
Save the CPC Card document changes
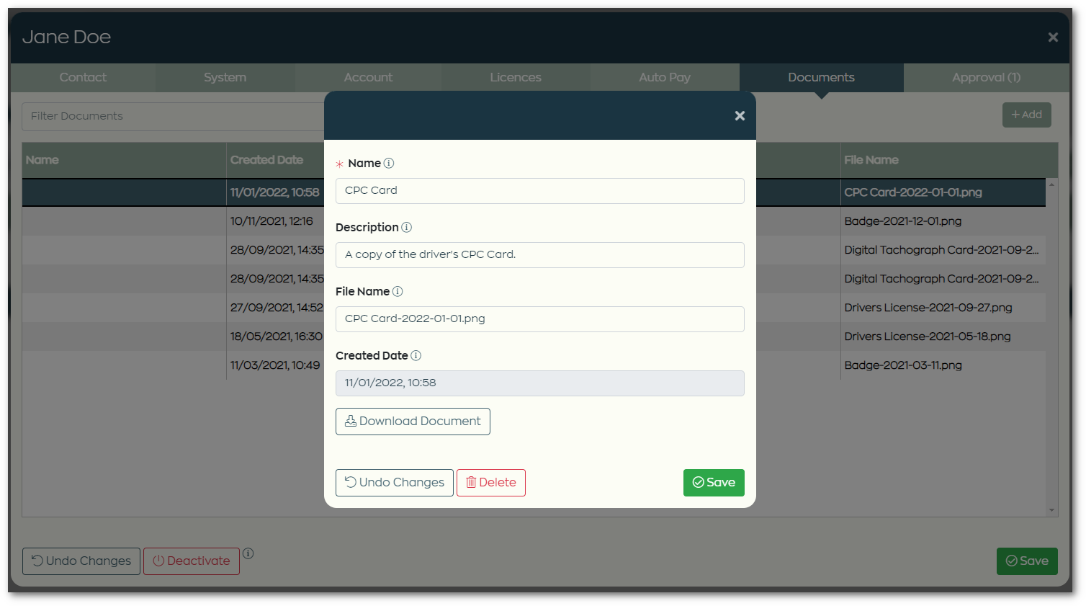pos(714,483)
